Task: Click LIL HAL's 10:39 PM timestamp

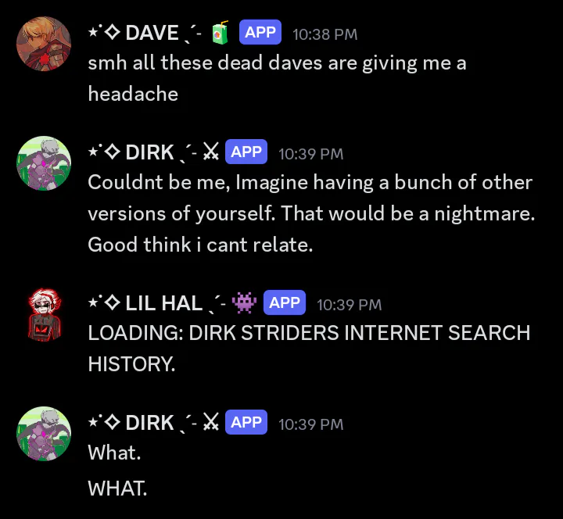Action: (x=349, y=305)
